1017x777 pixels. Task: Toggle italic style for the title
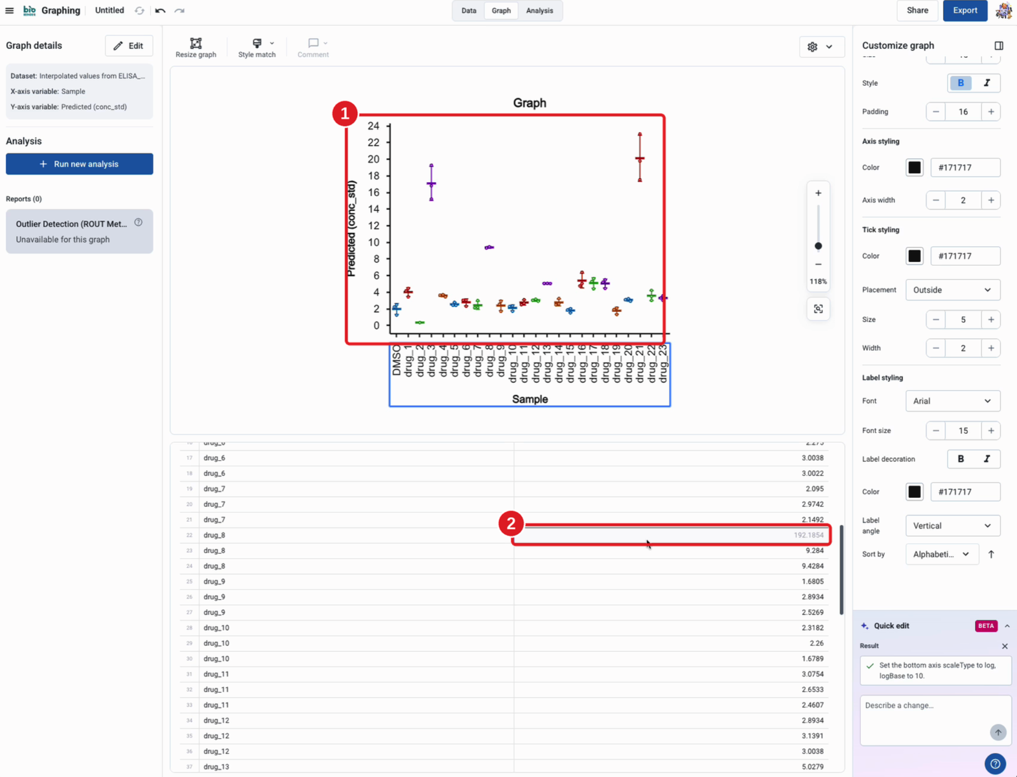click(987, 83)
